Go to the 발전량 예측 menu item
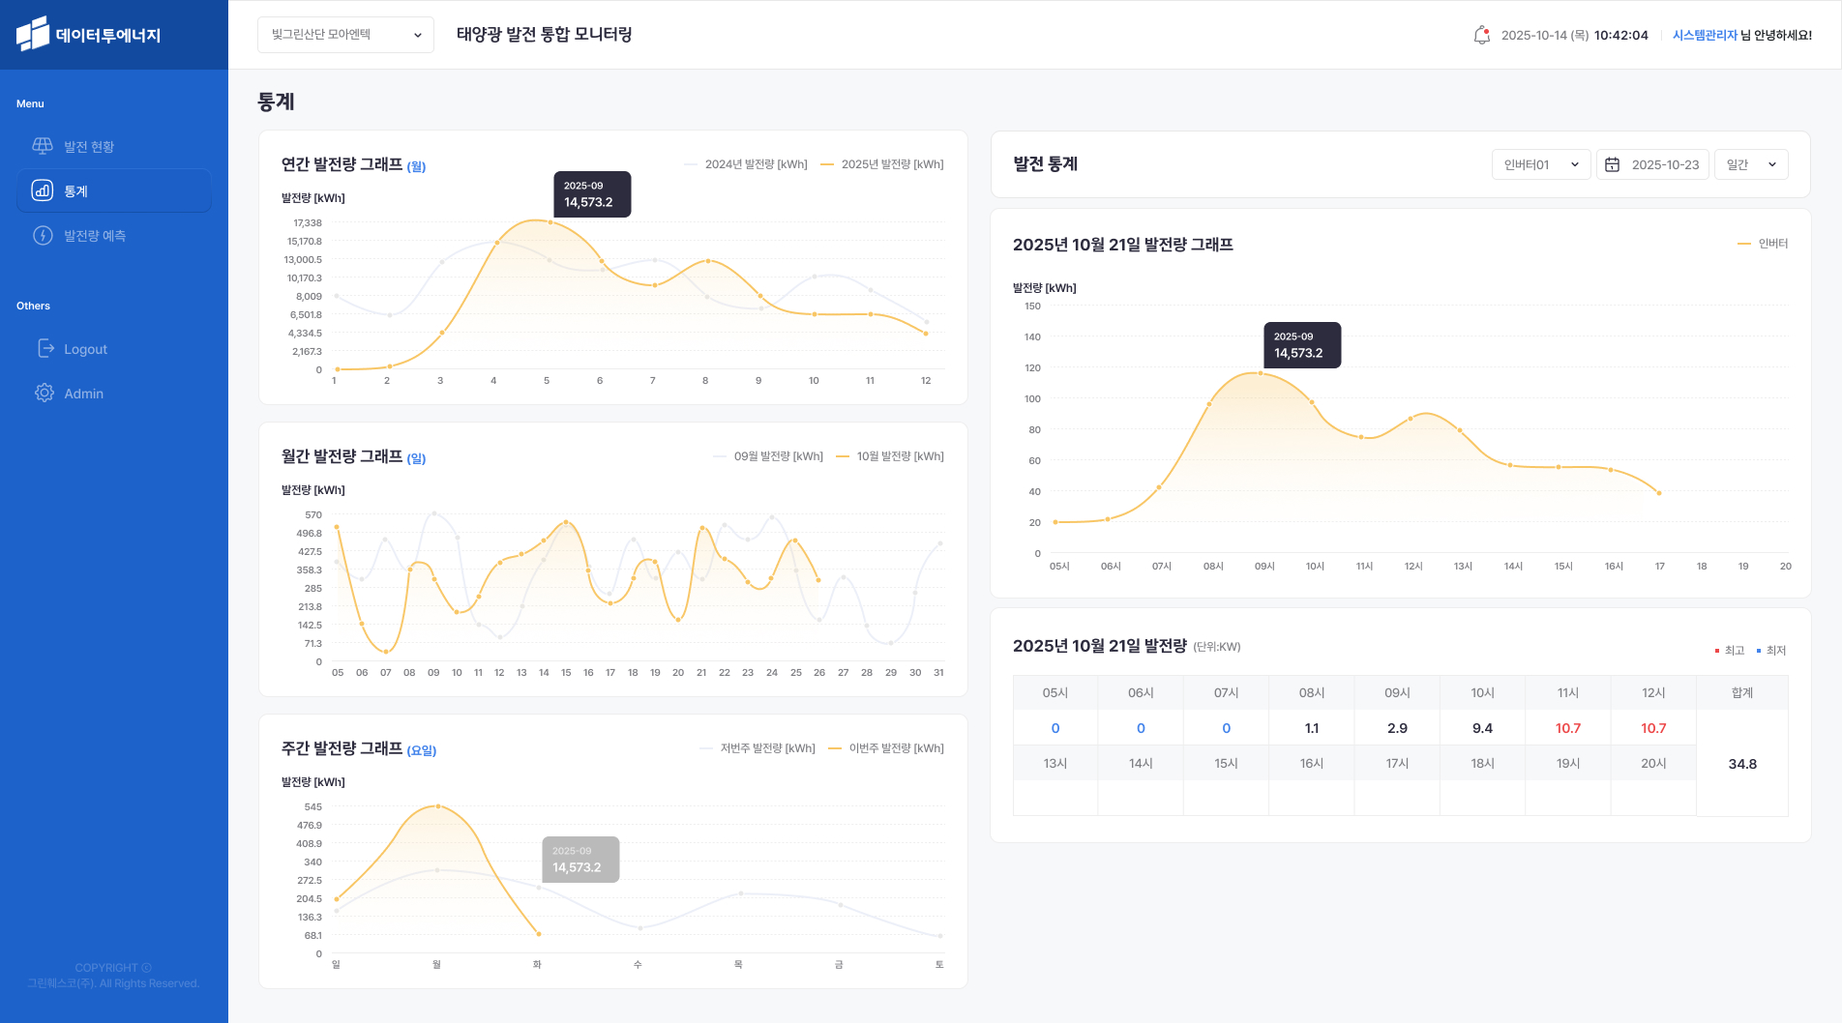 (x=95, y=236)
